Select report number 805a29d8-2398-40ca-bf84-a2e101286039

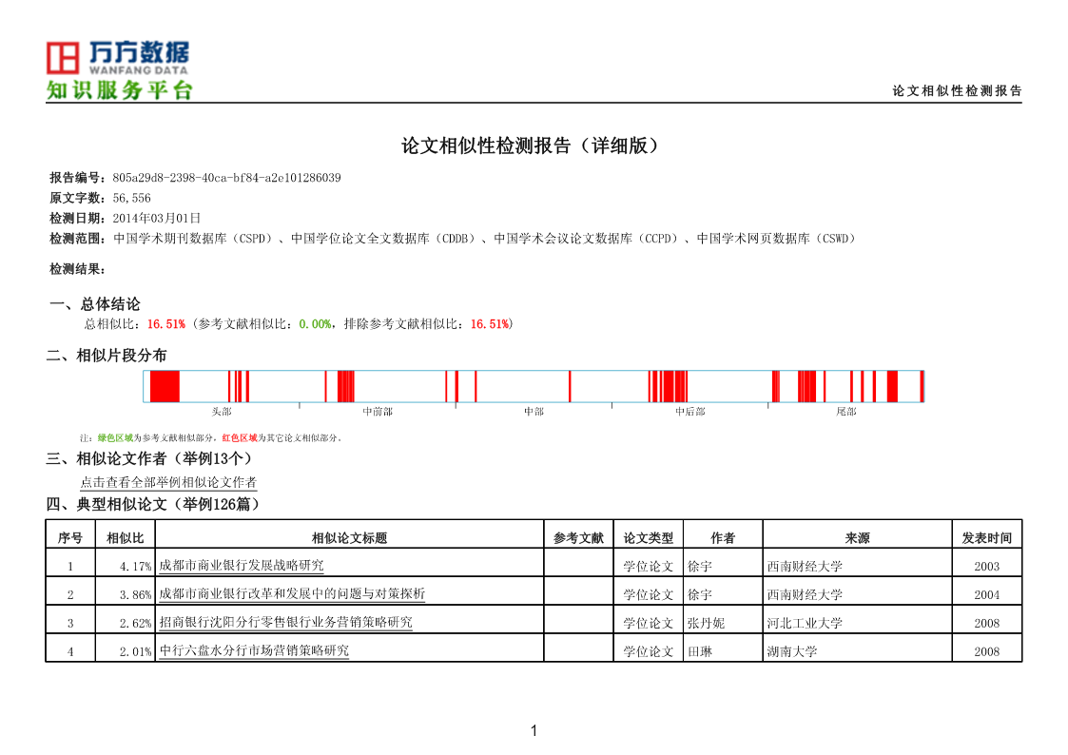(226, 178)
